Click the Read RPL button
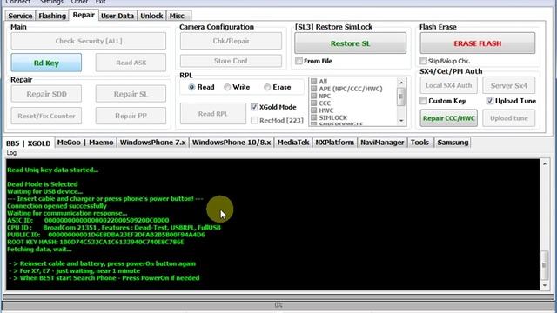Viewport: 557px width, 313px height. pyautogui.click(x=212, y=114)
